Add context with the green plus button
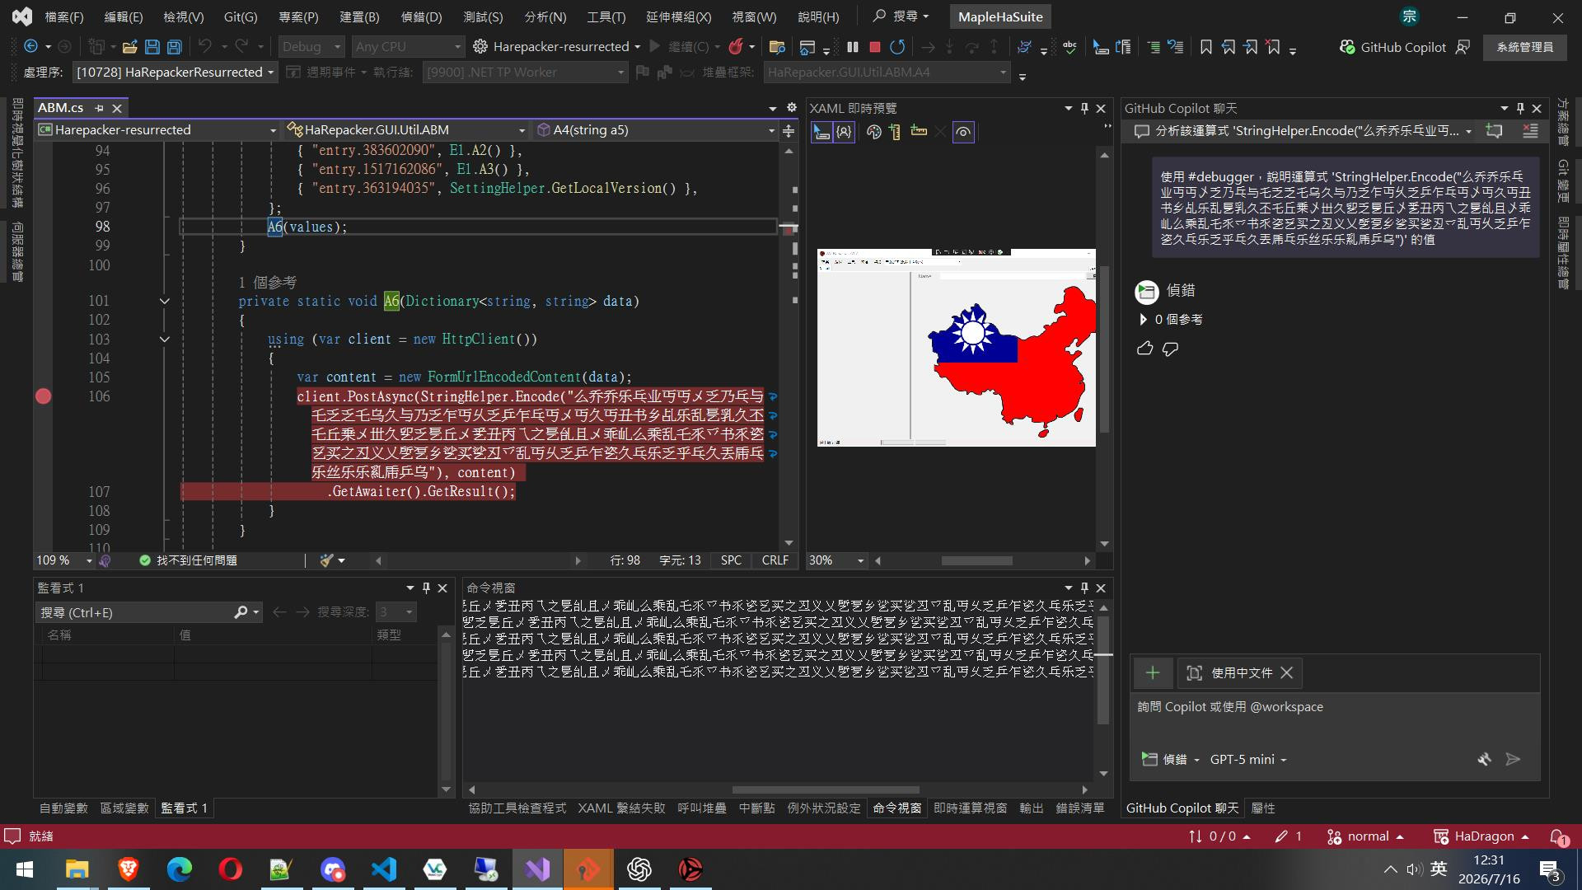 (1153, 673)
